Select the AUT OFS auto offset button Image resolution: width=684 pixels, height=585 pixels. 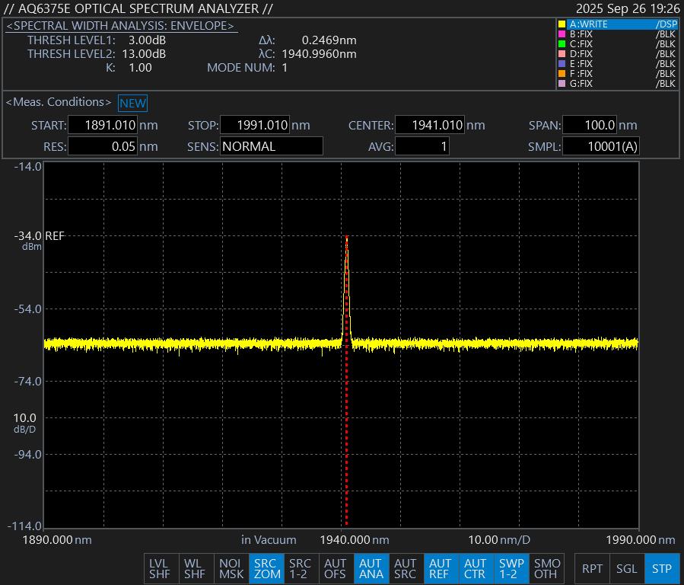[x=336, y=568]
